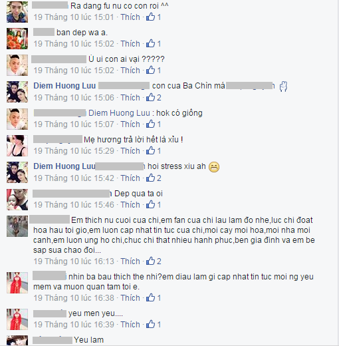Click thumbs-up icon on 16:13 comment
Viewport: 339px width, 346px height.
[150, 261]
